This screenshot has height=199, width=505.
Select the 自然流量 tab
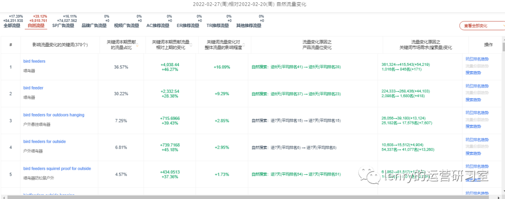coord(36,26)
